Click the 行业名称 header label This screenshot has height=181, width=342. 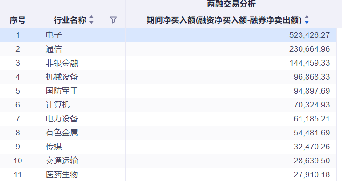click(x=70, y=20)
